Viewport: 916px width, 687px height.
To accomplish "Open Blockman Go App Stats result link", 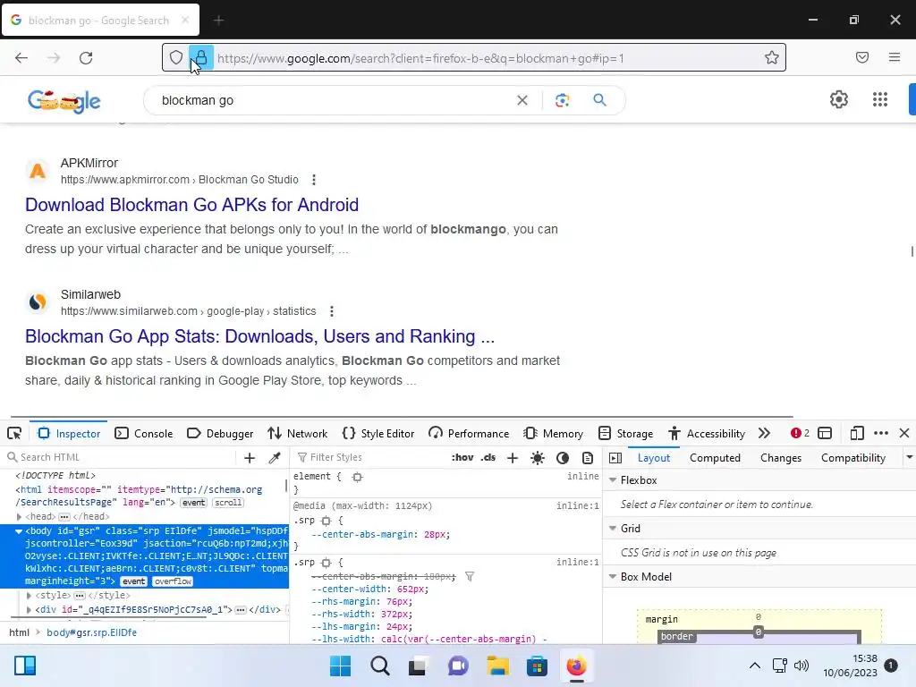I will point(260,336).
